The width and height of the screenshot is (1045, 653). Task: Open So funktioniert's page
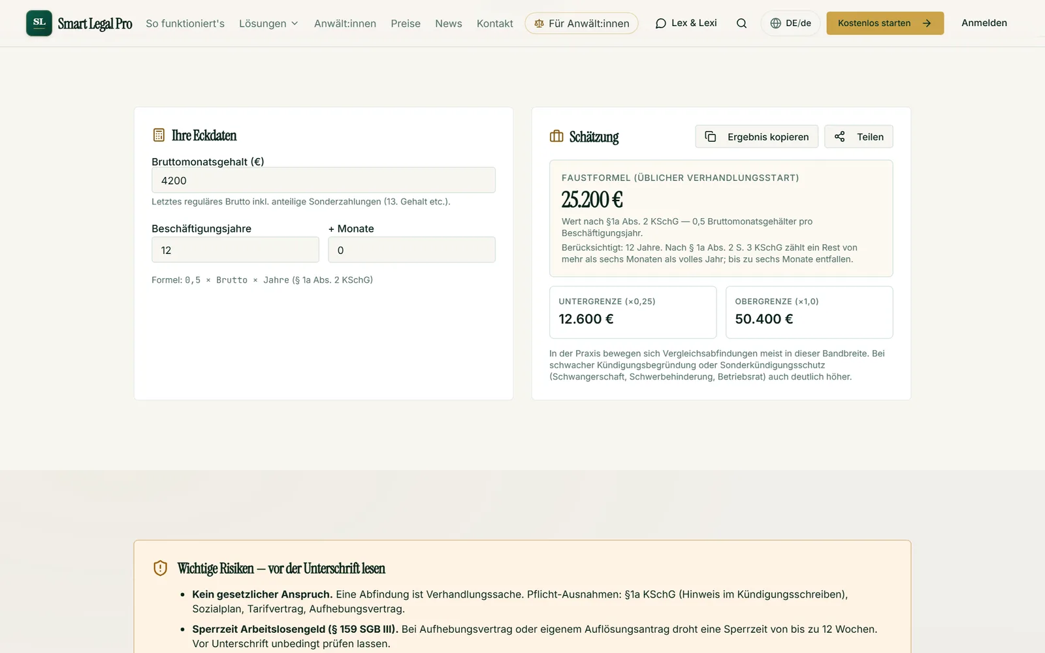[185, 24]
